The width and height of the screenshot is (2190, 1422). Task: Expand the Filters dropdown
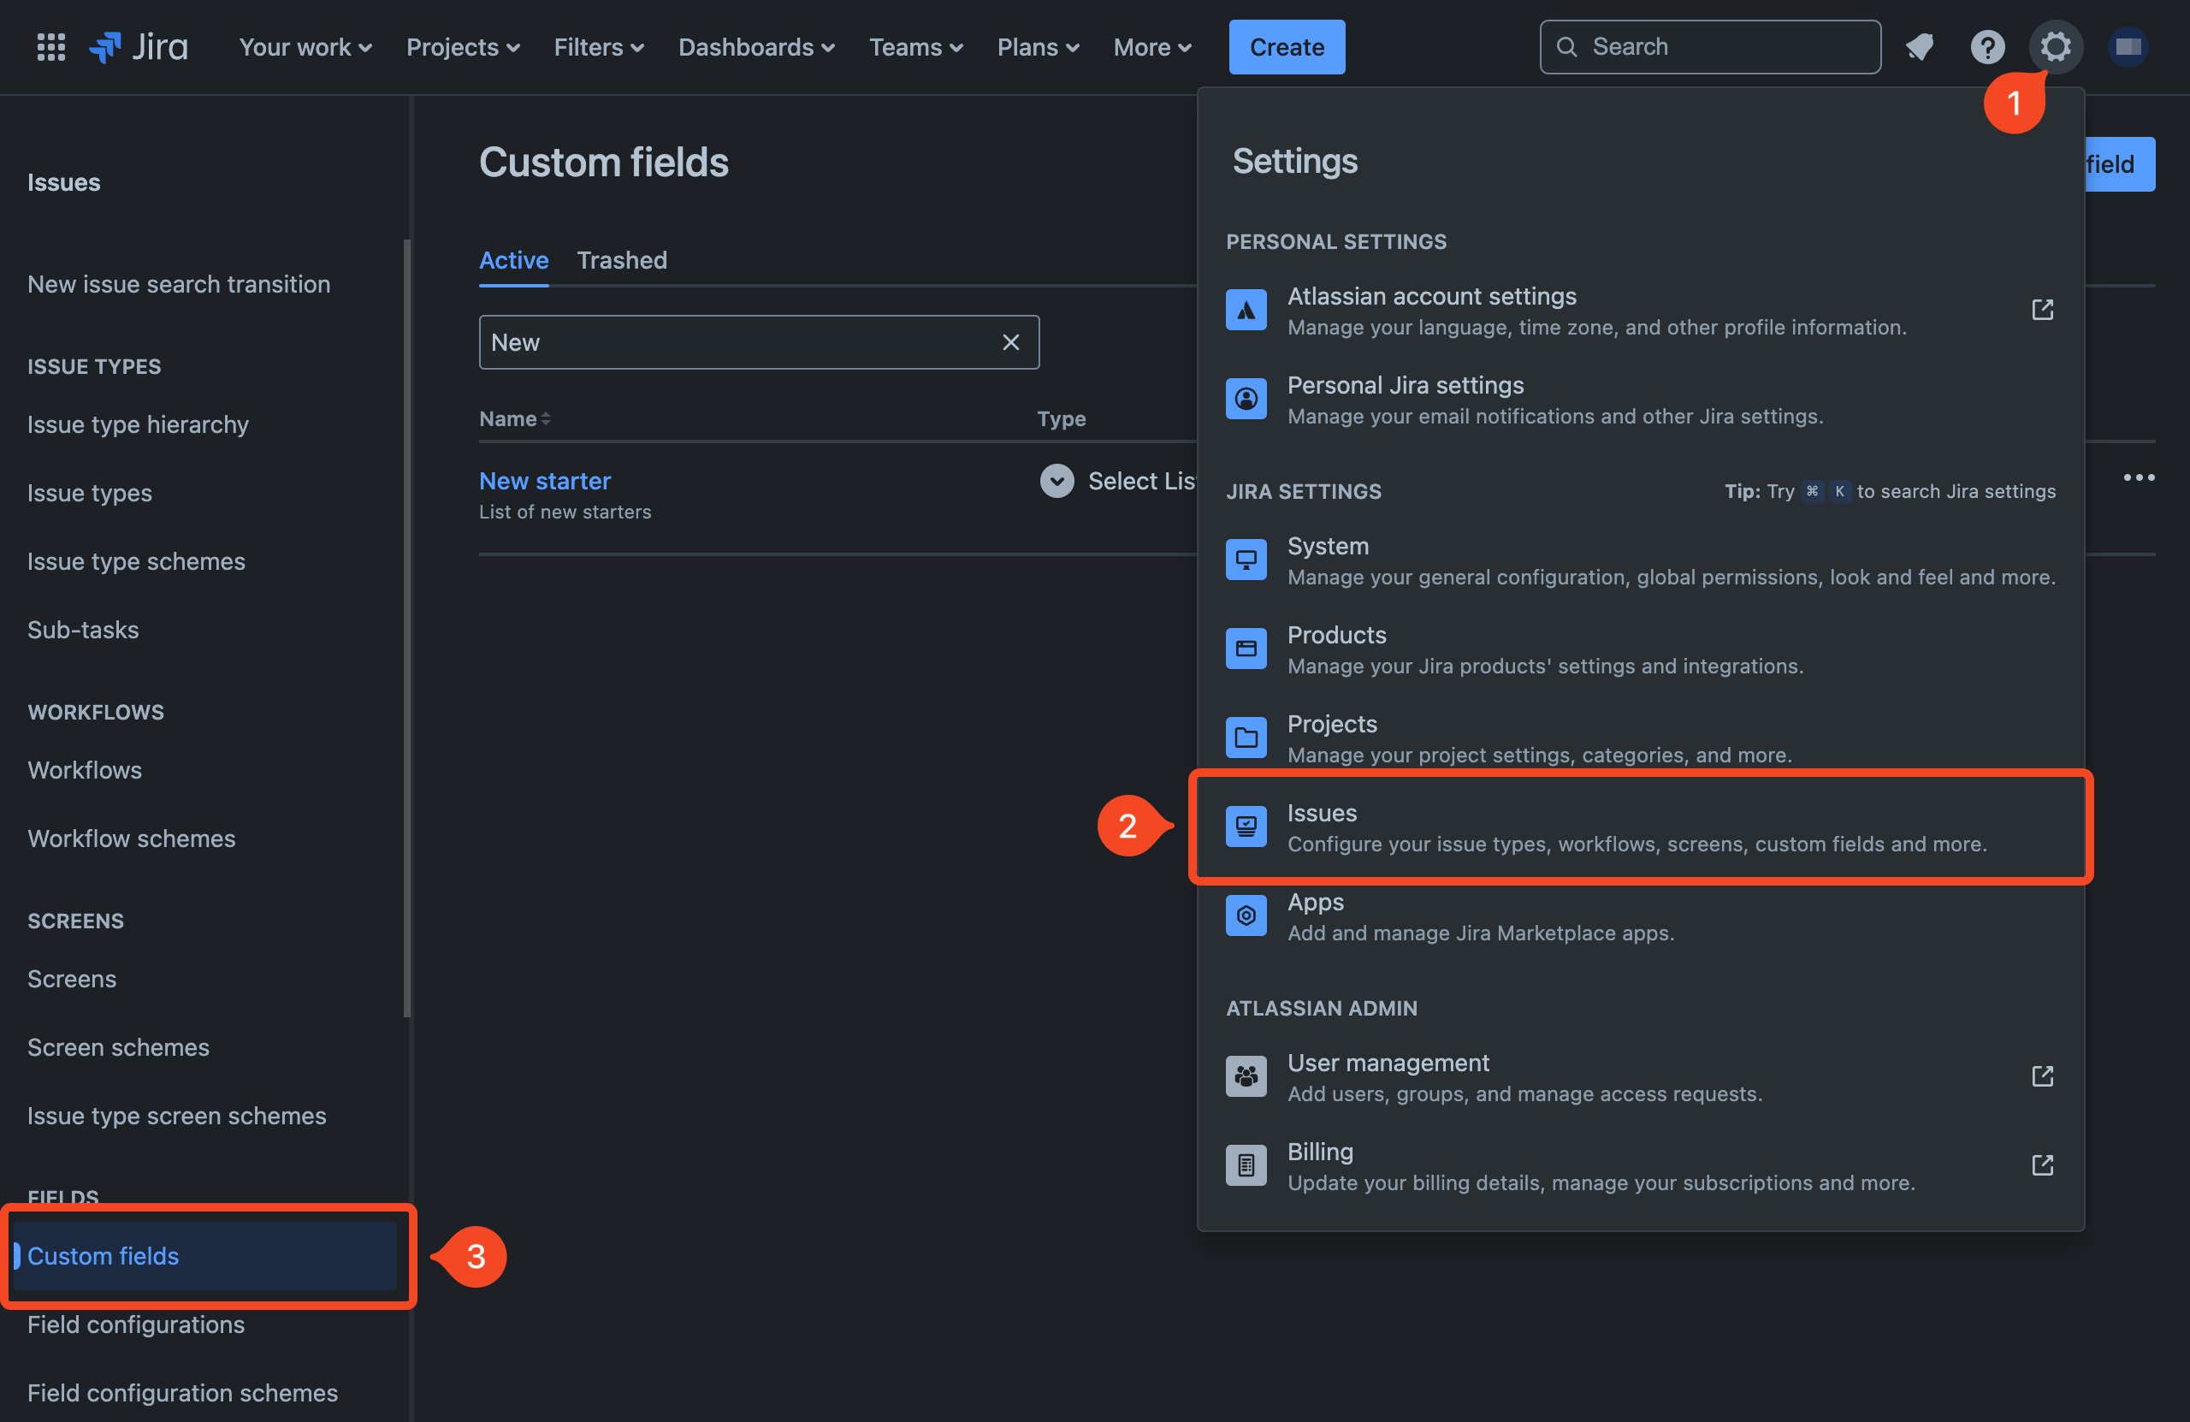598,47
